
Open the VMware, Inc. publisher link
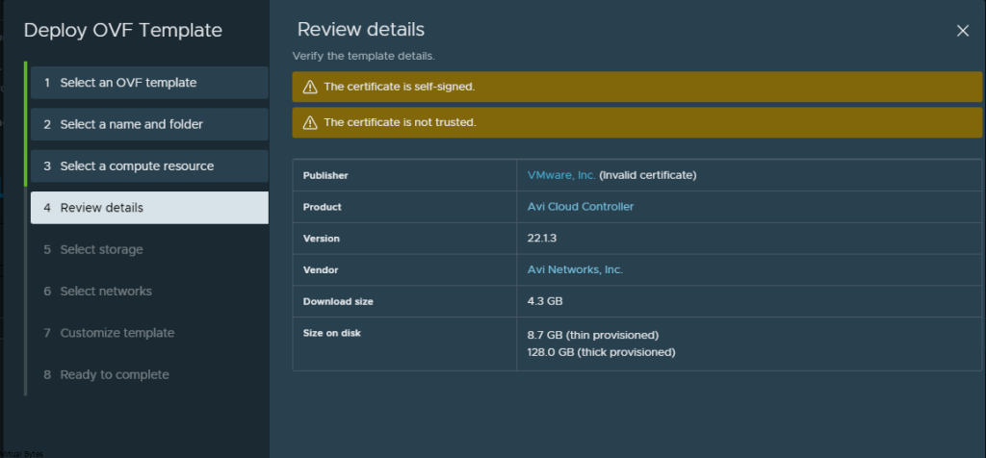click(561, 175)
